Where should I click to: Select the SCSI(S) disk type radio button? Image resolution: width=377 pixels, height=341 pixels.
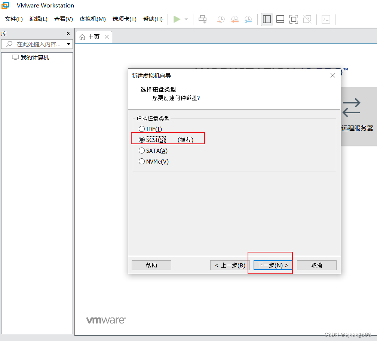[142, 140]
